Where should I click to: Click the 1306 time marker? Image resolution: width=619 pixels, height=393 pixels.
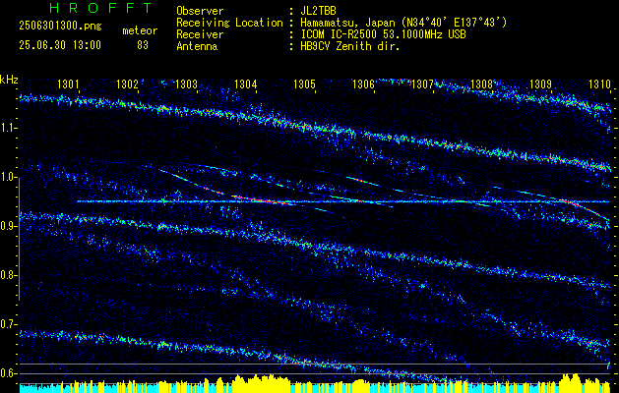363,84
